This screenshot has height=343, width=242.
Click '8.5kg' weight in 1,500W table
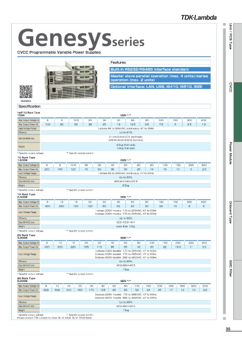pos(126,185)
